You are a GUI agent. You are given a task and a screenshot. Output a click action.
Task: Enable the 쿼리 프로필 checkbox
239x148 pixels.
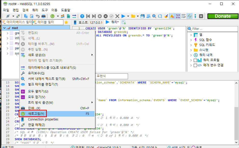[x=195, y=60]
